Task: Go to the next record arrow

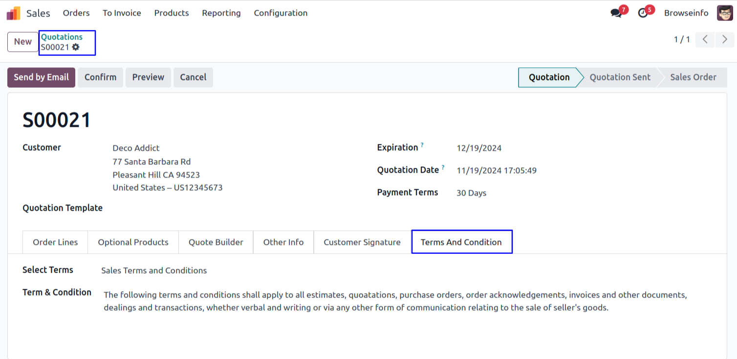Action: click(724, 40)
